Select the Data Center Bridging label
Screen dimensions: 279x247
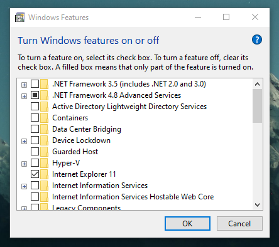[x=87, y=129]
